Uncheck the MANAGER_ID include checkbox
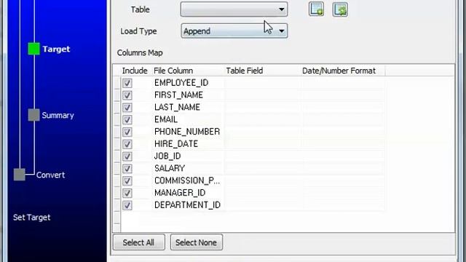Screen dimensions: 466x262 coord(127,193)
